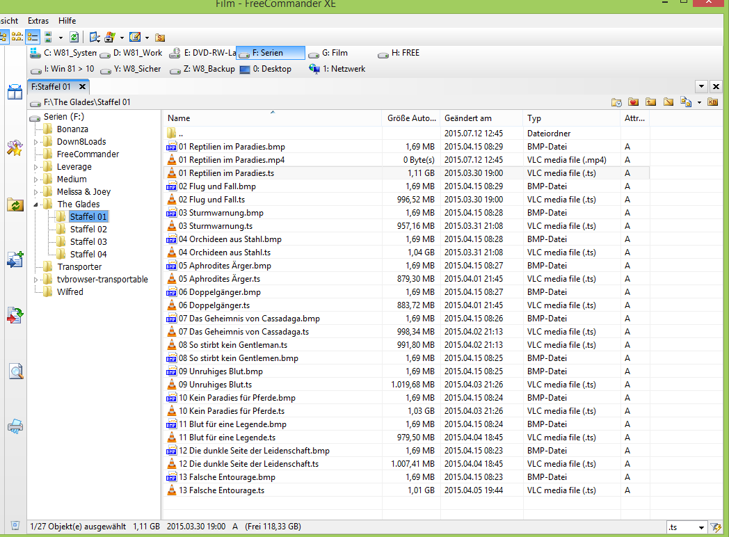Click the copy path documents icon

coord(686,102)
